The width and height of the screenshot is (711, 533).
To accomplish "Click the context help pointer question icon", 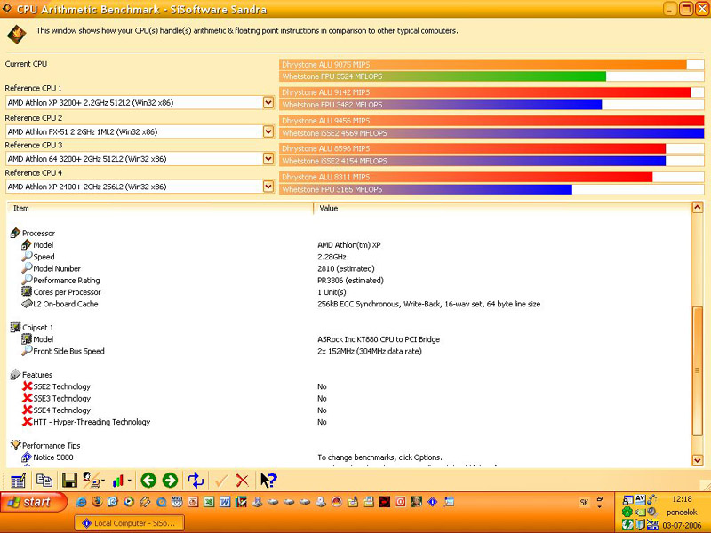I will [268, 480].
